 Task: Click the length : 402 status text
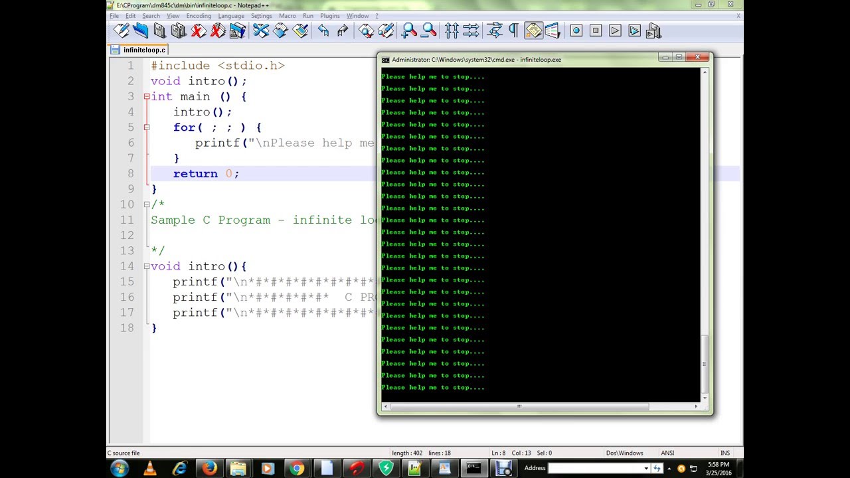pos(407,453)
